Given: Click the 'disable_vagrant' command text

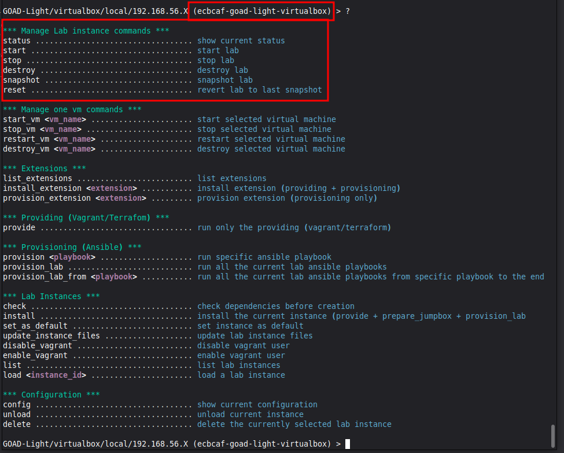Looking at the screenshot, I should pos(38,346).
